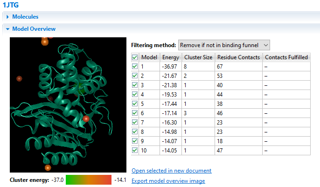Screen dimensions: 320x187
Task: Click the -37.0 cluster energy minimum label
Action: (57, 180)
